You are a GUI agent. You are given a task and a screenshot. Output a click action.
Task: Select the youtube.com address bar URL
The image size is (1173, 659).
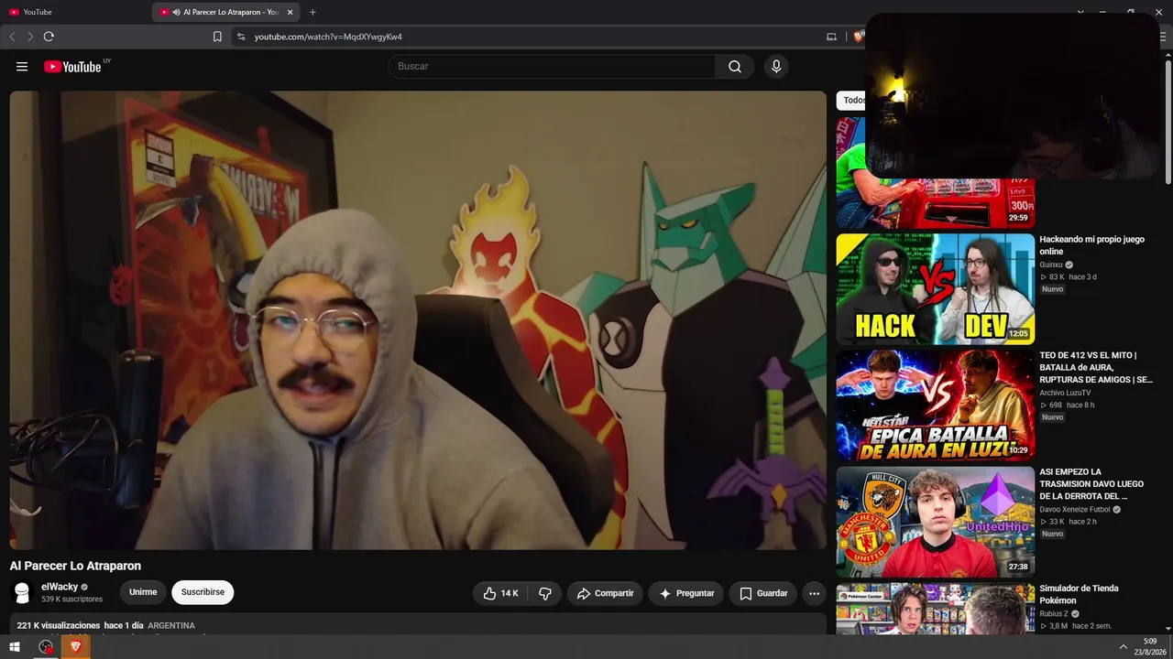coord(328,37)
